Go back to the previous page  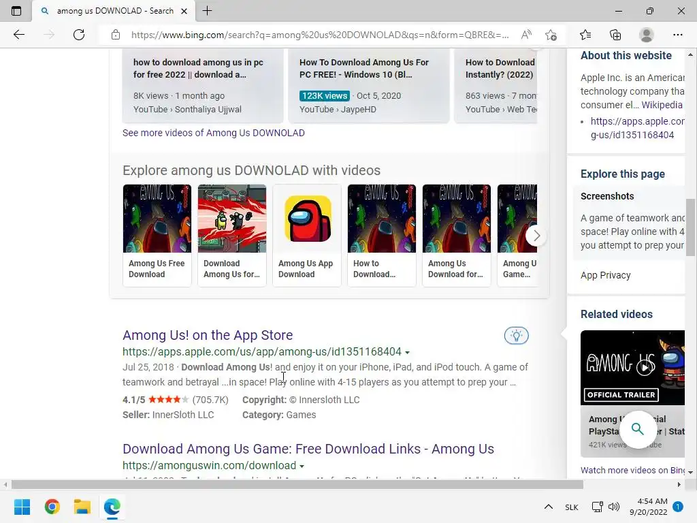pyautogui.click(x=18, y=35)
